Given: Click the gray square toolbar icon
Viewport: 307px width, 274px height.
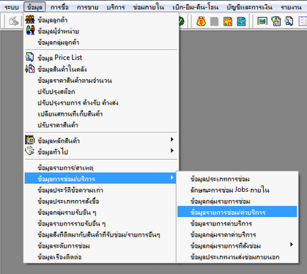Looking at the screenshot, I should (x=215, y=21).
